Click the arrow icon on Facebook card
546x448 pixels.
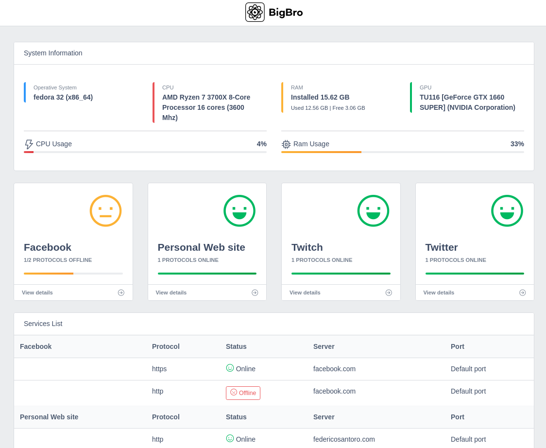[x=121, y=293]
